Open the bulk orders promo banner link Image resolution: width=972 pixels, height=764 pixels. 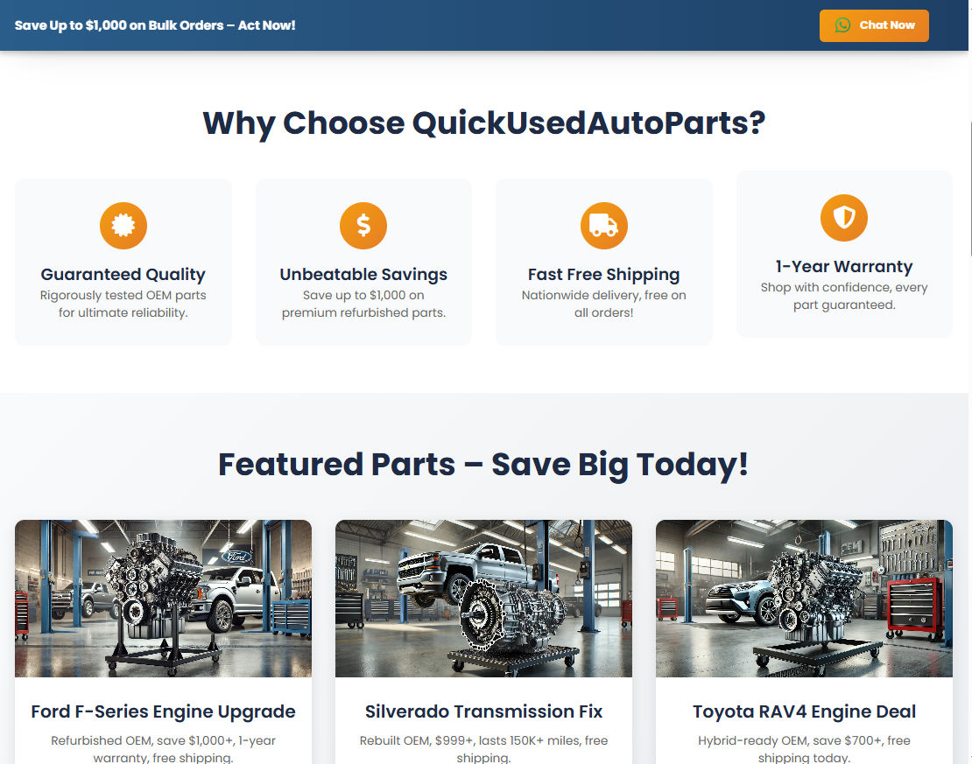pyautogui.click(x=155, y=25)
